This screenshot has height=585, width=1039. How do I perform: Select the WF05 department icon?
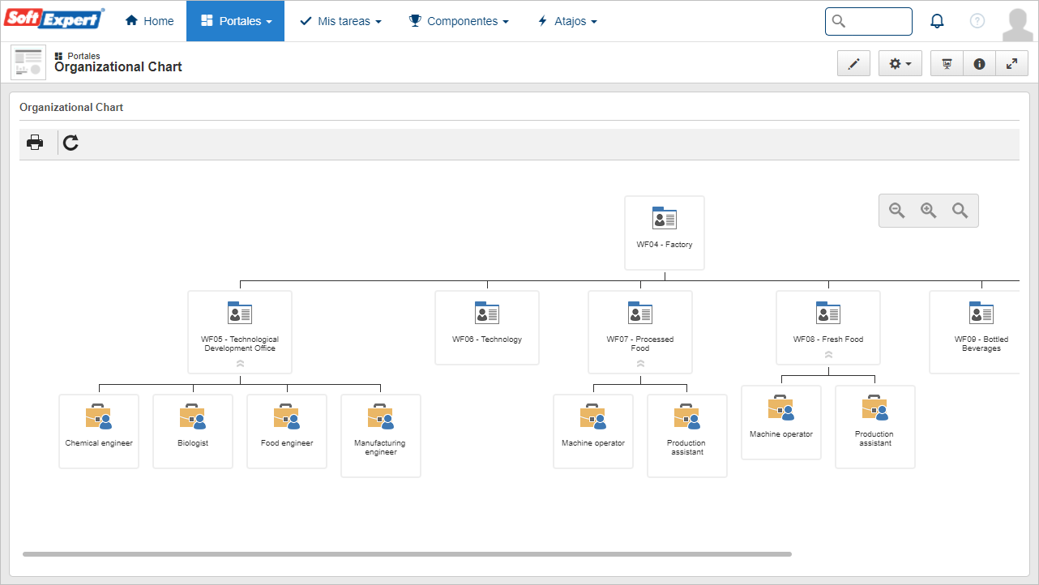coord(240,313)
